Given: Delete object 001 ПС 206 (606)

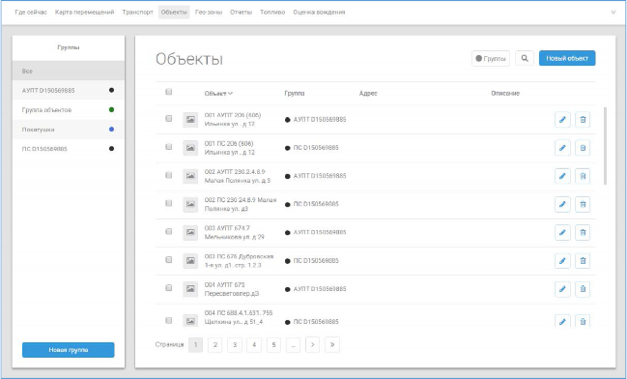Looking at the screenshot, I should (583, 148).
